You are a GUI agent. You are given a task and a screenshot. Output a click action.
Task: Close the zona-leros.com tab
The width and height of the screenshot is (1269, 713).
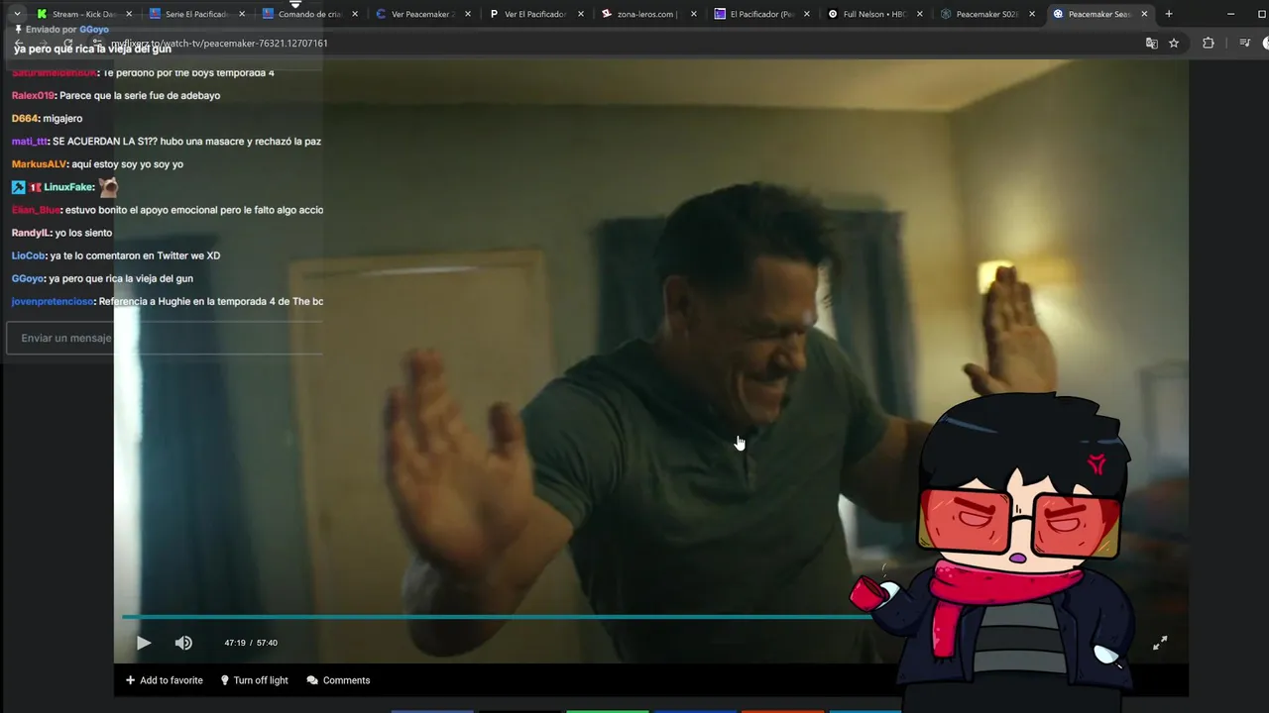pos(694,14)
